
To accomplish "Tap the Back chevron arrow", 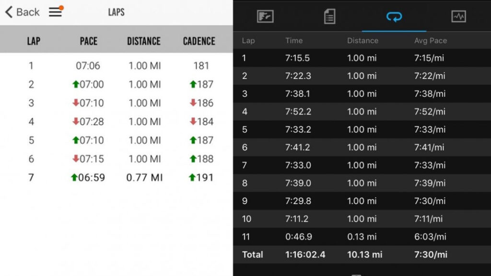I will [9, 12].
